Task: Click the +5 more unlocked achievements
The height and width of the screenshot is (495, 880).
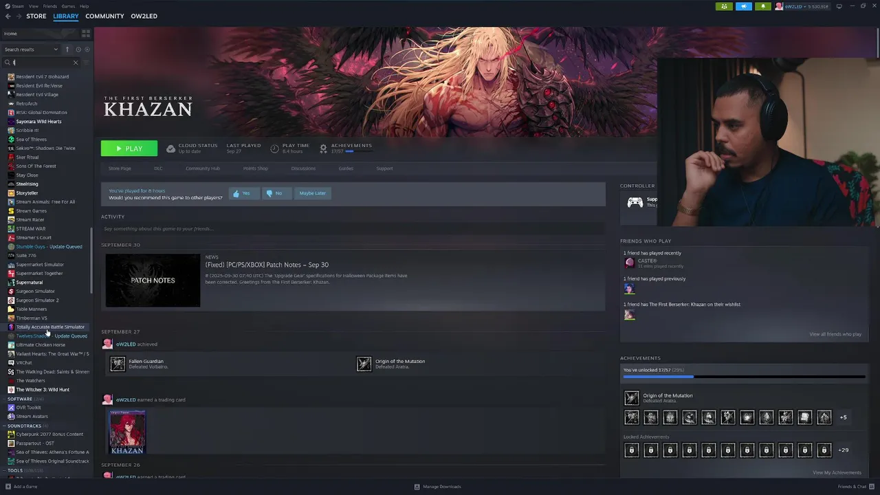Action: [843, 417]
